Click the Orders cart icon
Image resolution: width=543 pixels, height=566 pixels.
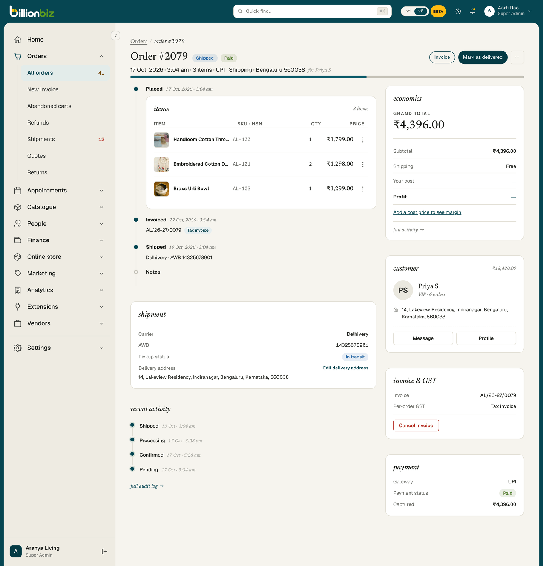pos(18,56)
